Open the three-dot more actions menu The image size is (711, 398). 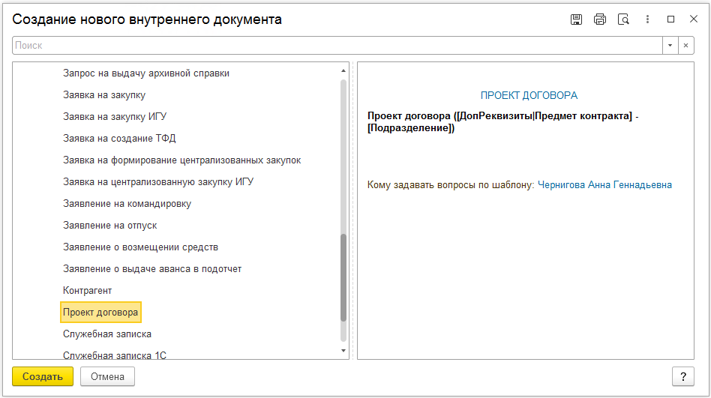pyautogui.click(x=647, y=19)
